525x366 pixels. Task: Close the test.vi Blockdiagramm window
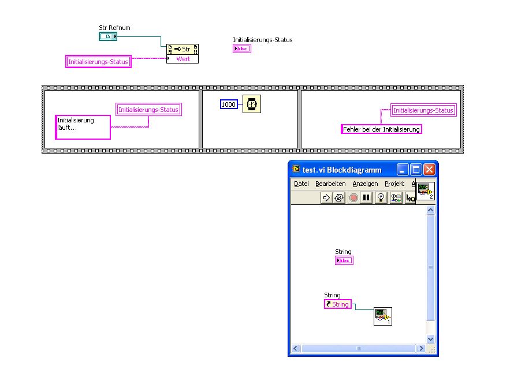coord(429,170)
